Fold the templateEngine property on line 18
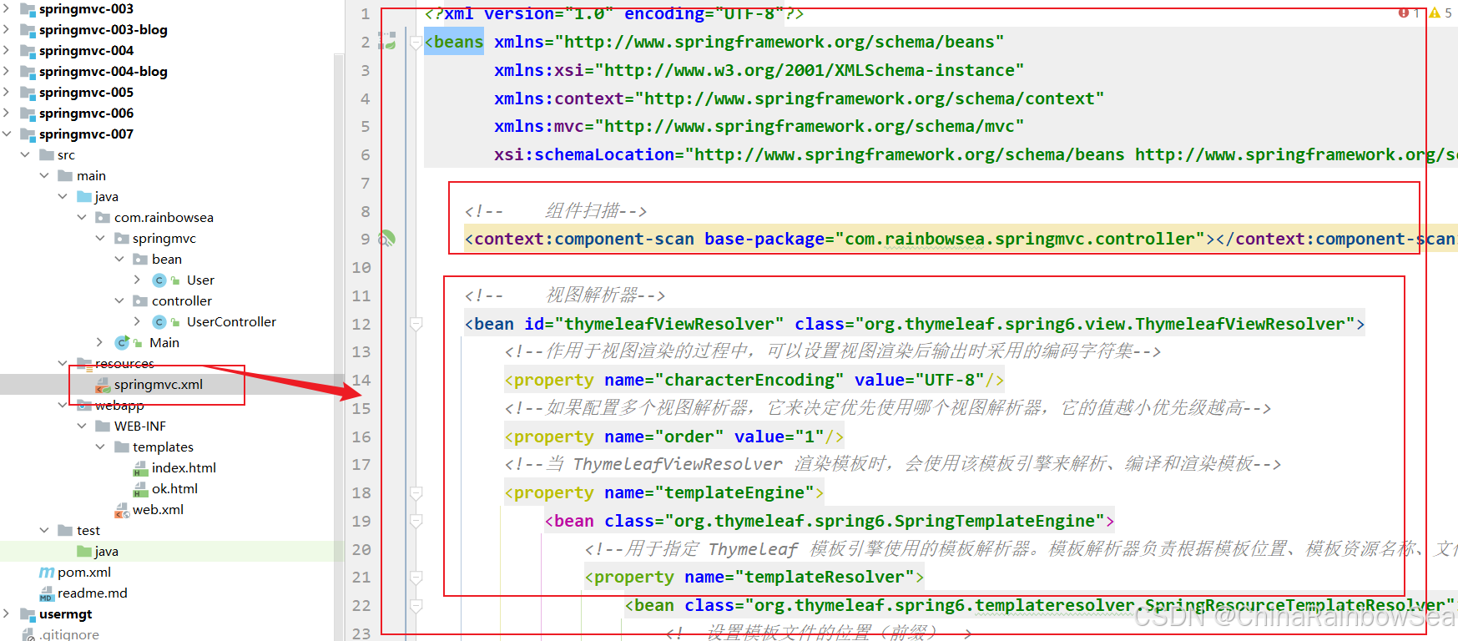 click(416, 493)
